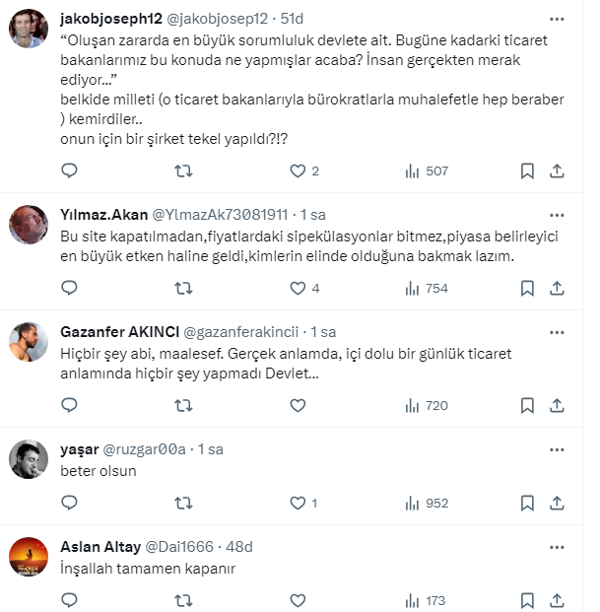The image size is (600, 612).
Task: Click Yılmaz.Akan's profile avatar
Action: click(29, 225)
